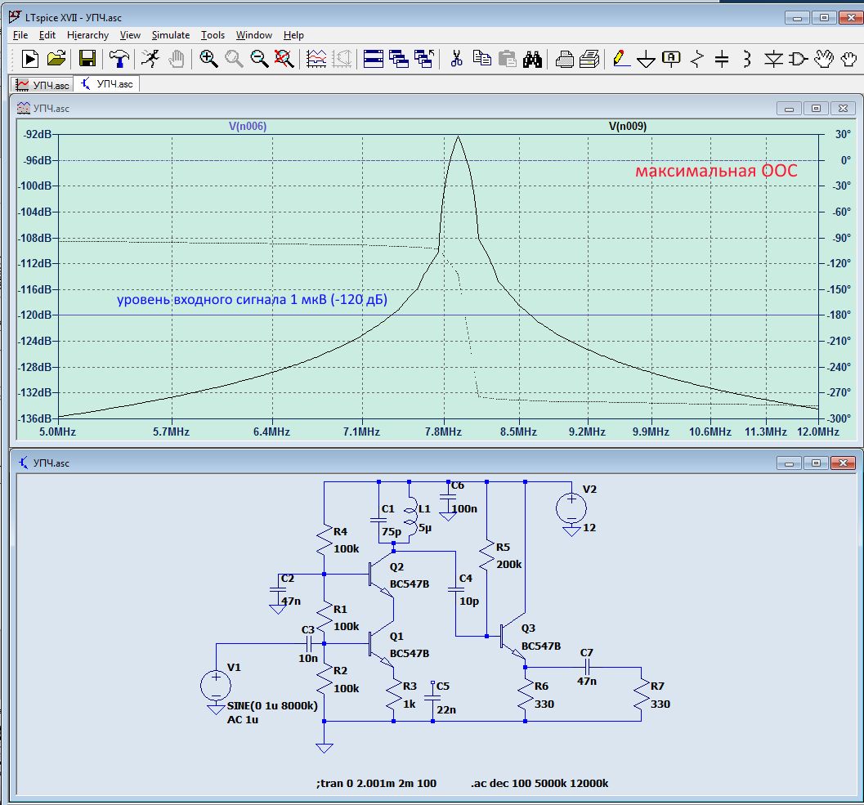Click the red 'максимальная ООС' annotation
Image resolution: width=864 pixels, height=805 pixels.
(716, 171)
